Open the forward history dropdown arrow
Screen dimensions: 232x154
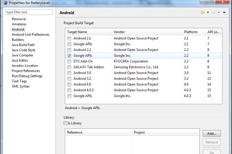click(x=219, y=12)
